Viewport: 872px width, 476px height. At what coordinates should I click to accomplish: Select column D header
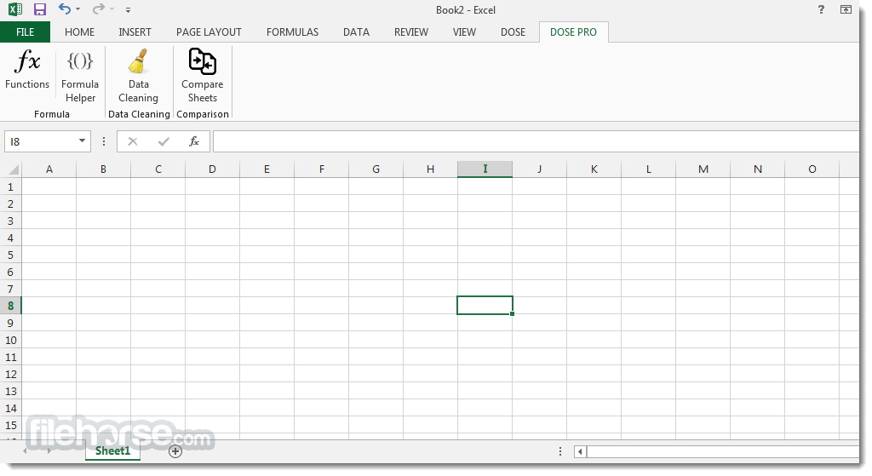coord(212,169)
